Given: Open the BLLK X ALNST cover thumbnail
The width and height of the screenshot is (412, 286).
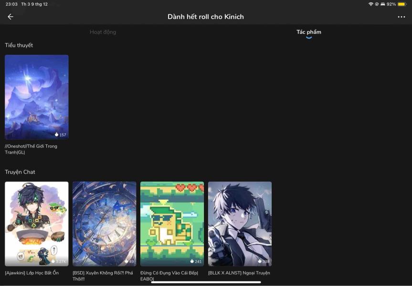Looking at the screenshot, I should [x=240, y=224].
